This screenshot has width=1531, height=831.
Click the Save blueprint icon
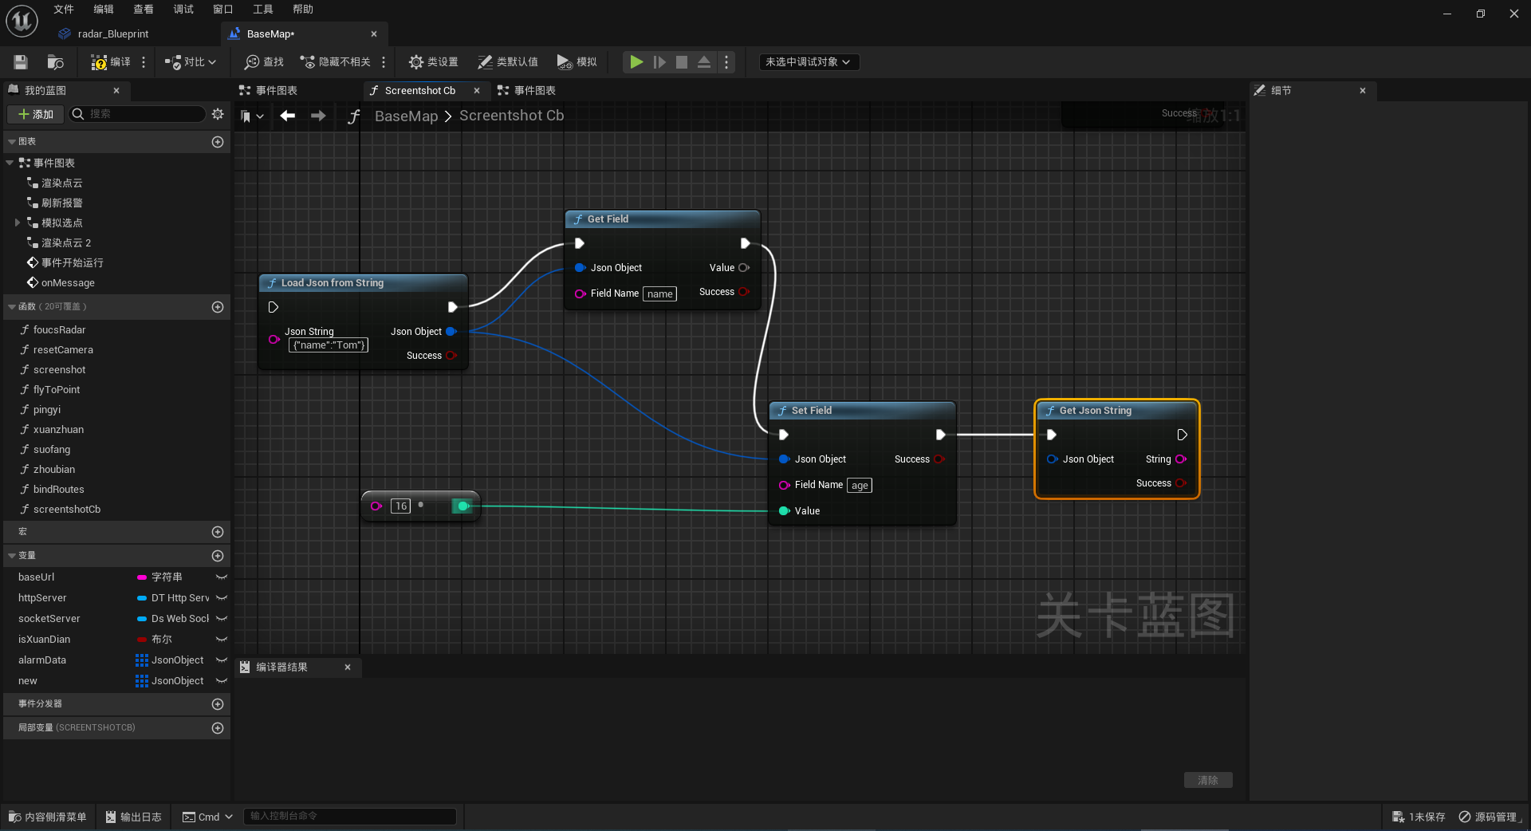21,62
